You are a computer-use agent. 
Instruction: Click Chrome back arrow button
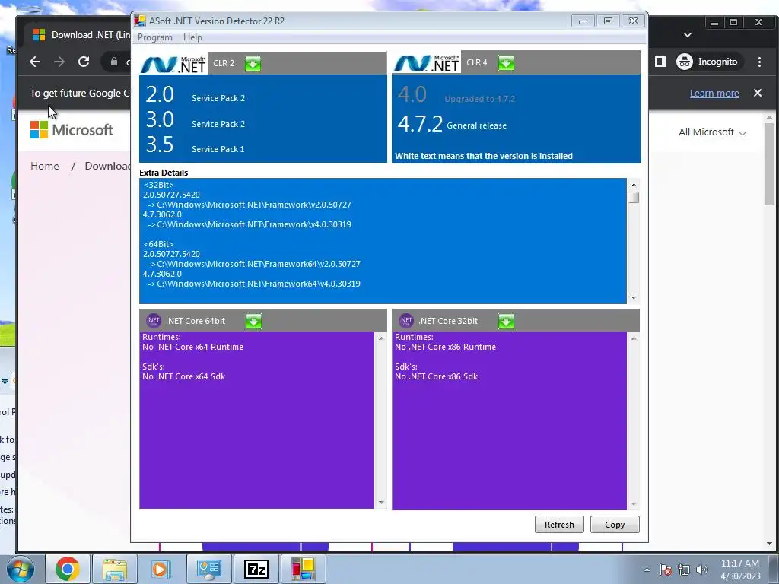pos(35,62)
